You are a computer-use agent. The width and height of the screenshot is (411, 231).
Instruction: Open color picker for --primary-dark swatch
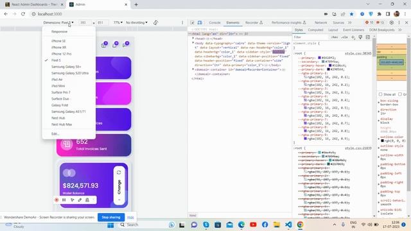pyautogui.click(x=328, y=69)
